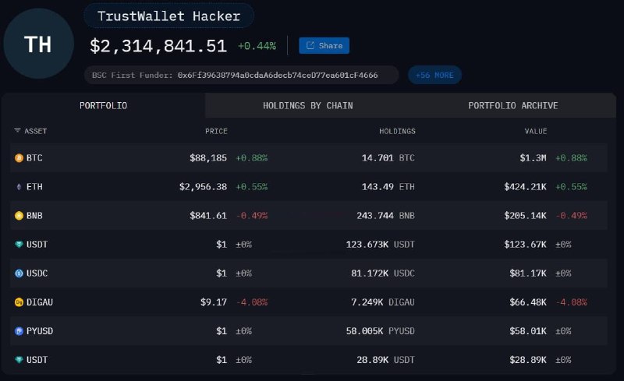
Task: Expand the +56 MORE addresses list
Action: click(x=434, y=75)
